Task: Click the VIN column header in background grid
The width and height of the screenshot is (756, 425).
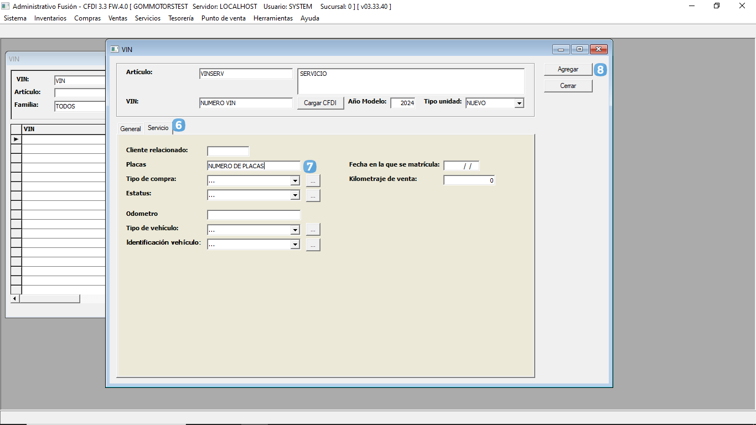Action: (64, 129)
